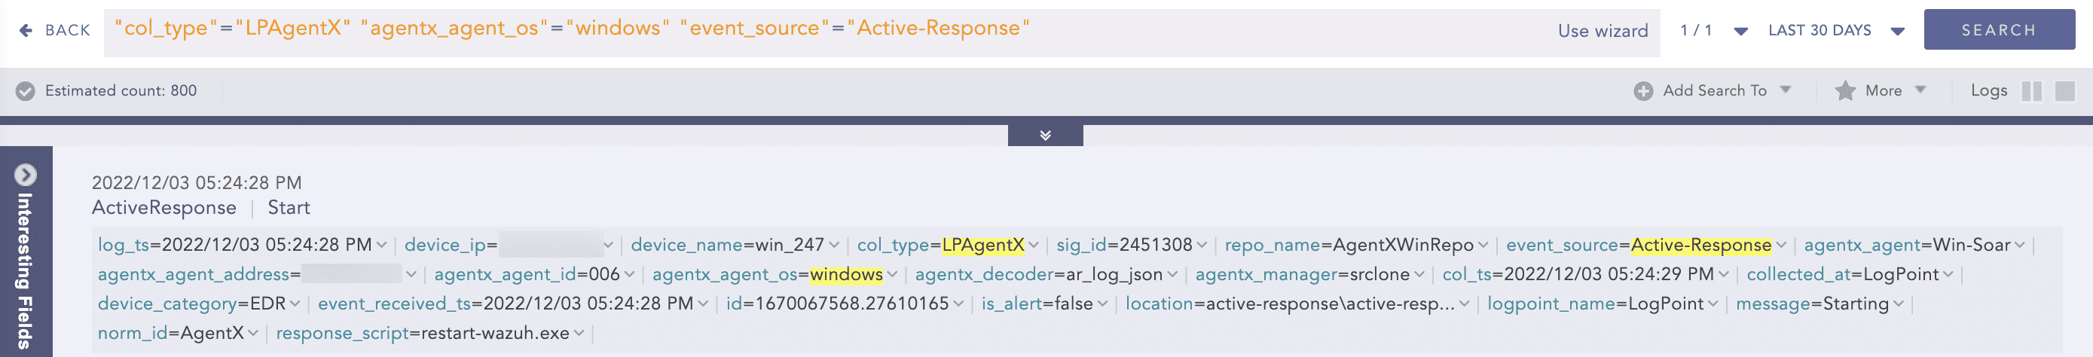This screenshot has width=2093, height=357.
Task: Switch to single pane view icon
Action: tap(2064, 91)
